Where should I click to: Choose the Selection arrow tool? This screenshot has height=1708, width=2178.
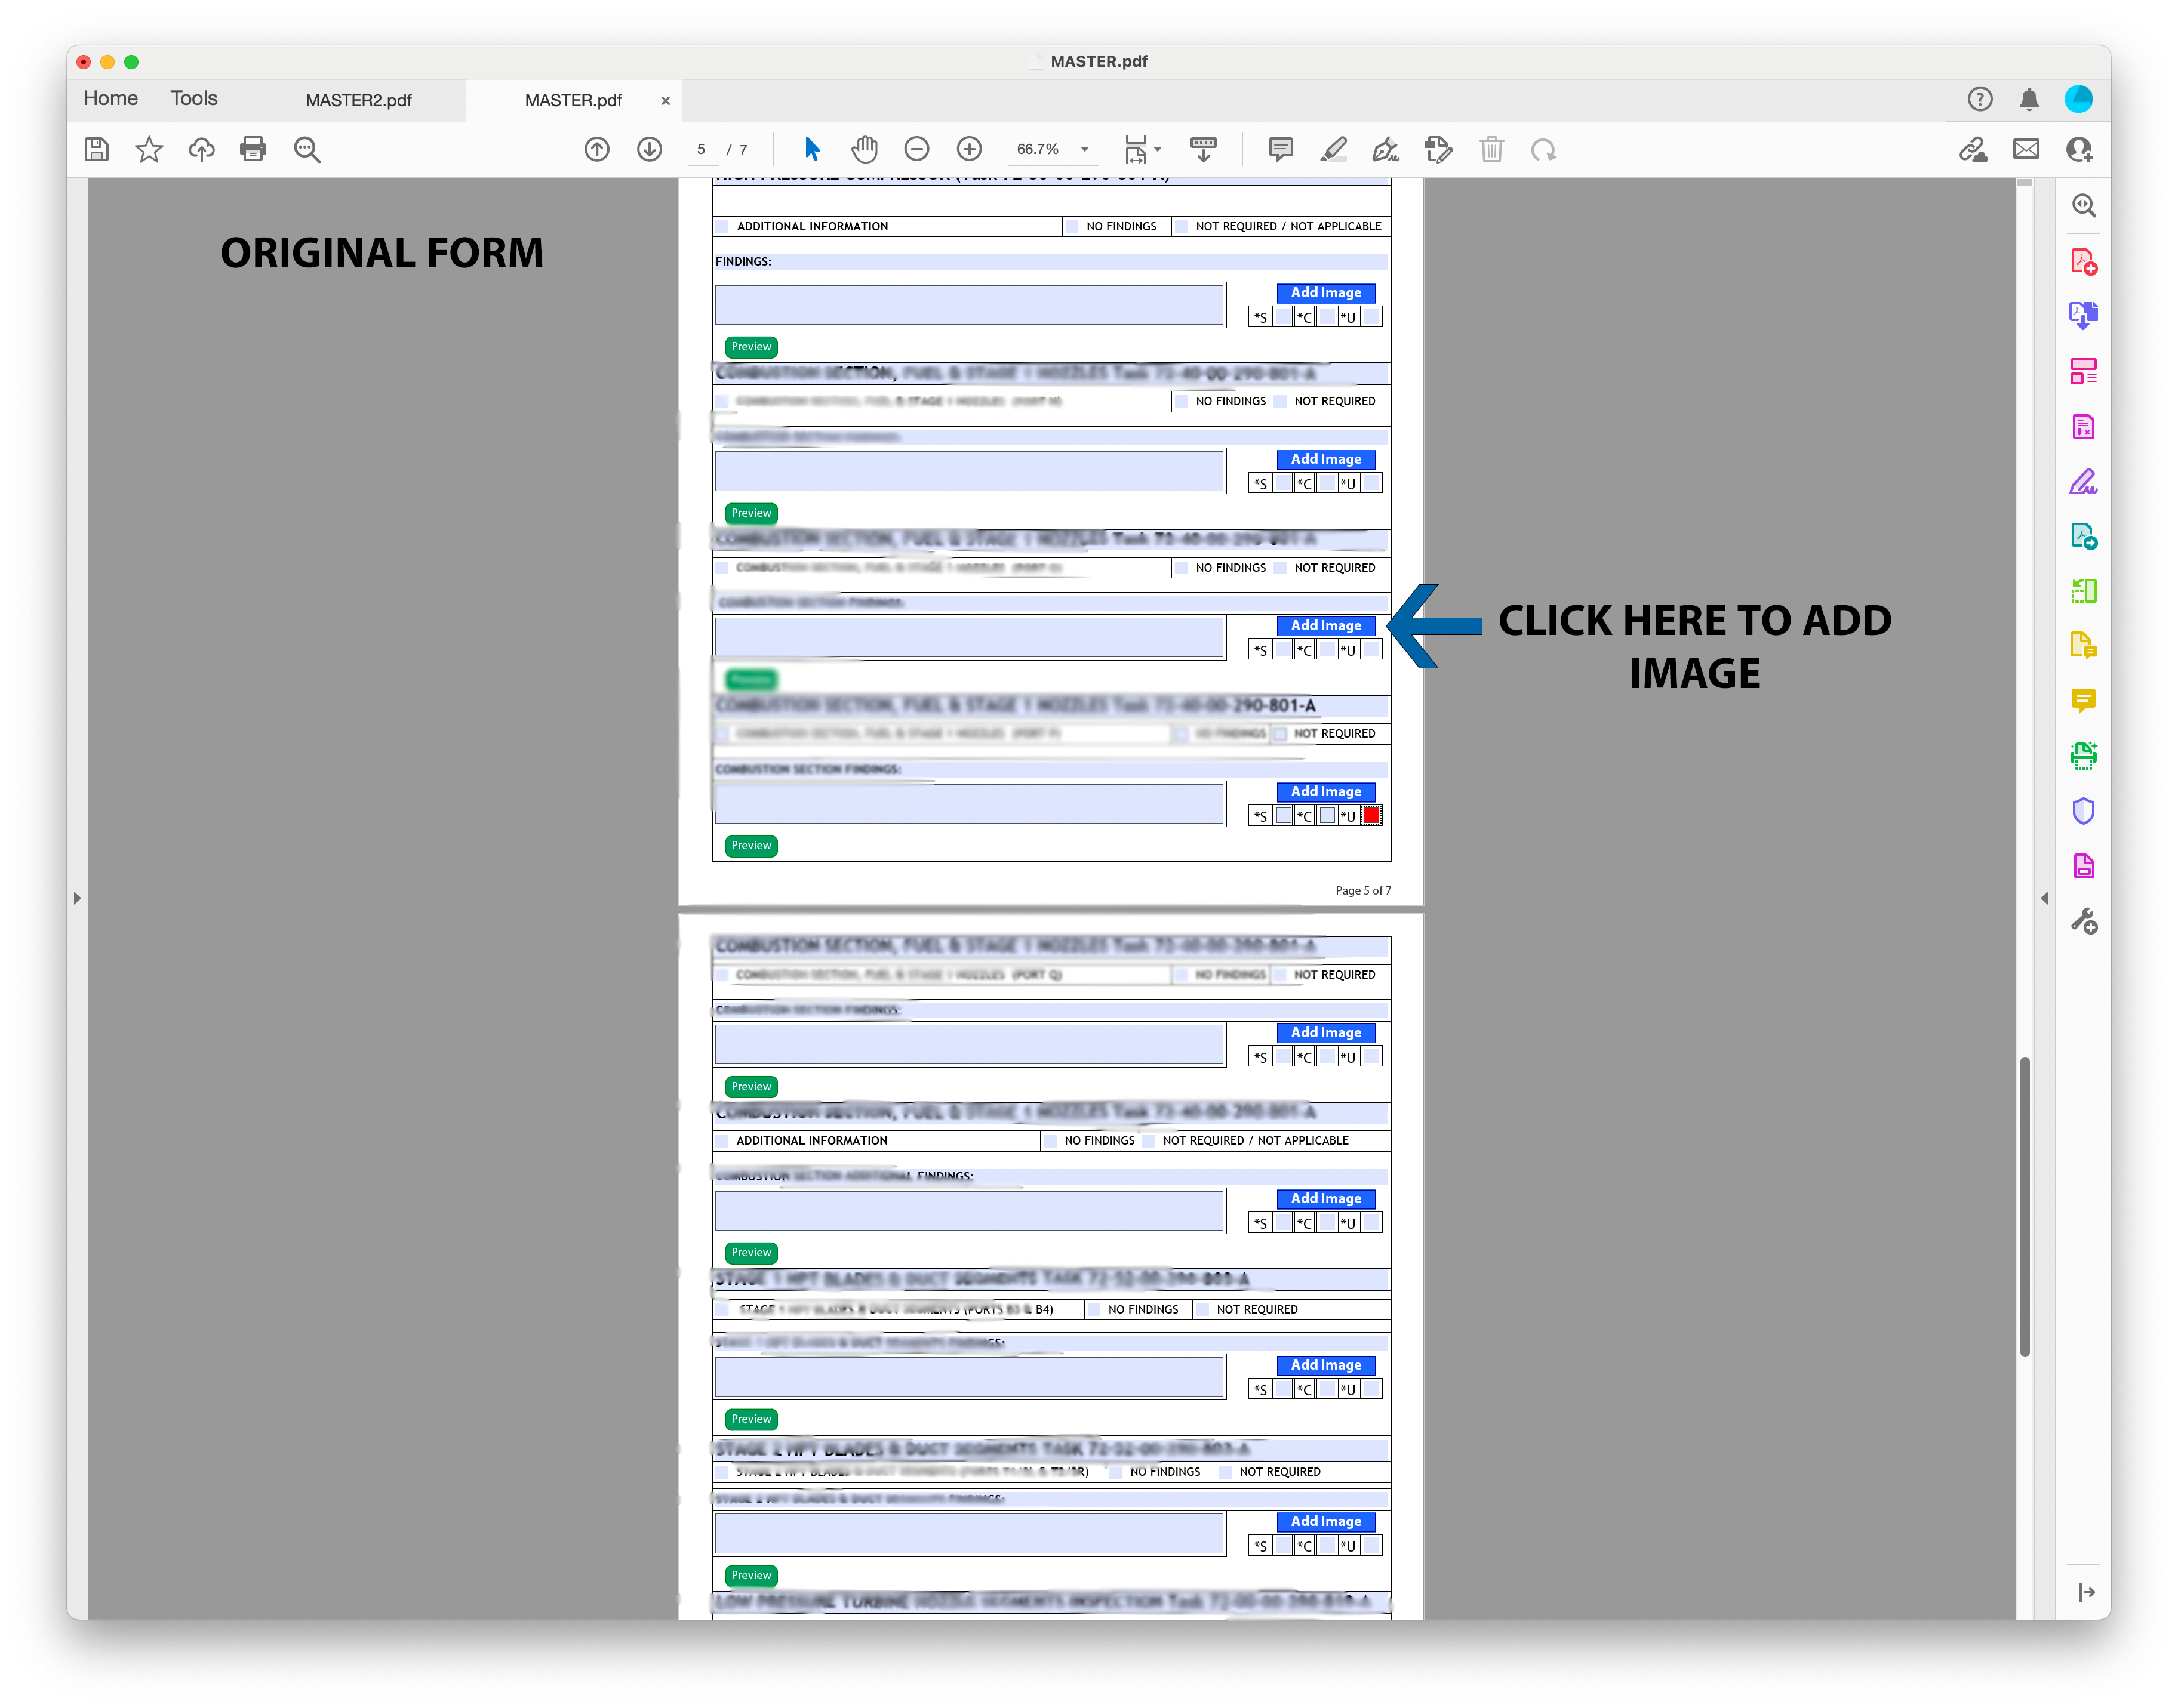pos(813,150)
